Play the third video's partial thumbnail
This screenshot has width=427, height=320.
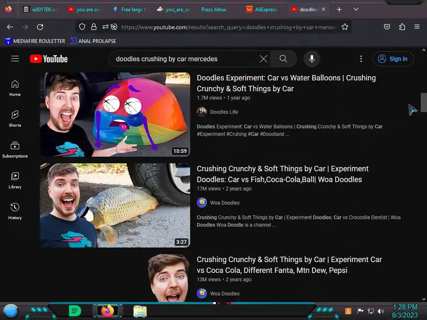pyautogui.click(x=115, y=278)
